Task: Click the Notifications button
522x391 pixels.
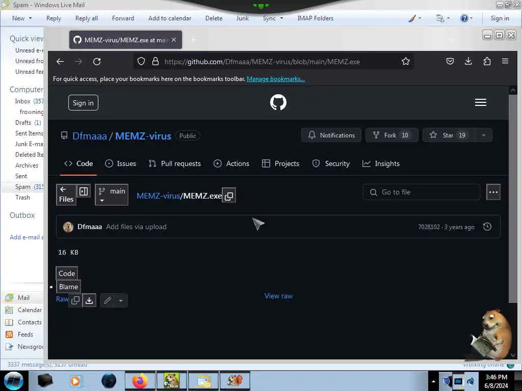Action: (x=331, y=135)
